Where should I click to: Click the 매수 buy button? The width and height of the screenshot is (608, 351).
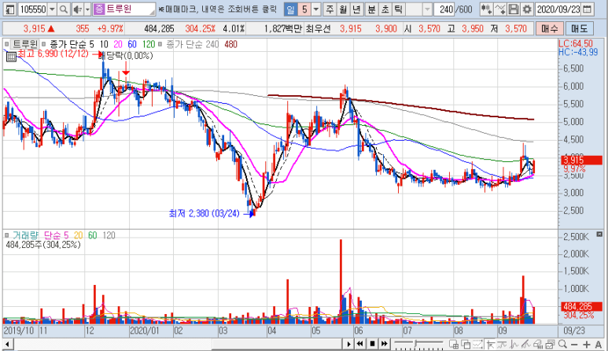point(550,28)
